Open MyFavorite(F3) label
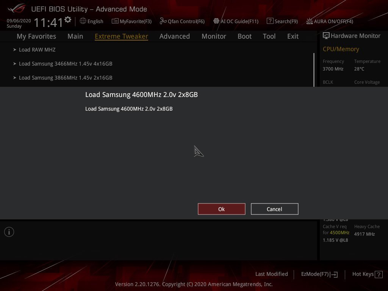Screen dimensions: 388x291 pos(136,22)
